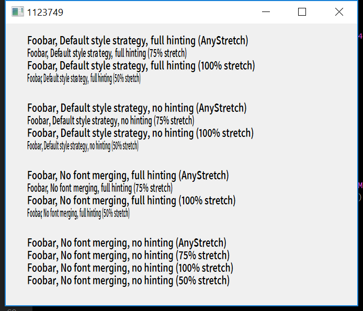The height and width of the screenshot is (311, 363).
Task: Click the Default style, full hinting (AnyStretch) line
Action: [x=138, y=41]
